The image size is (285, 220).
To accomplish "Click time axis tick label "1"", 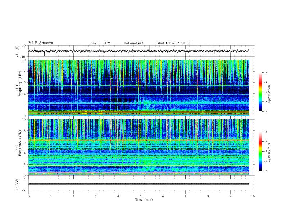I will point(51,196).
